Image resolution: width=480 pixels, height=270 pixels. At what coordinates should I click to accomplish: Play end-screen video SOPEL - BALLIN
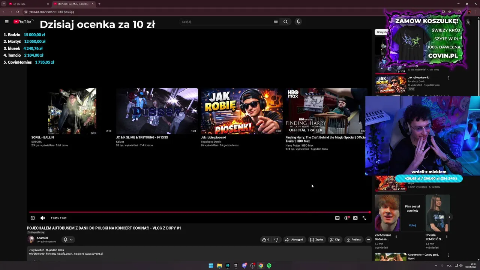(x=72, y=111)
